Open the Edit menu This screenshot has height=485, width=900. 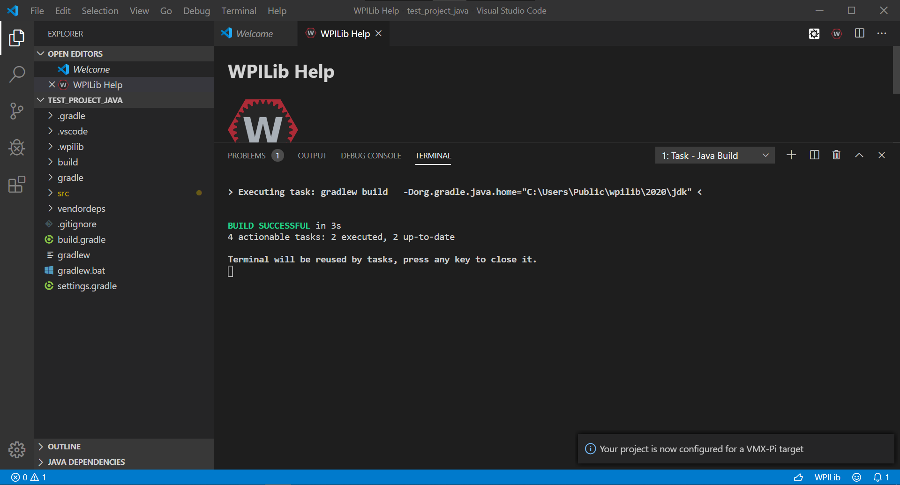63,10
